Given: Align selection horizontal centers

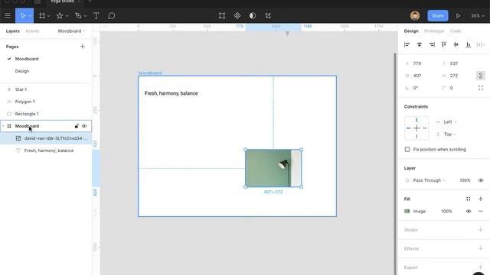Looking at the screenshot, I should point(420,44).
